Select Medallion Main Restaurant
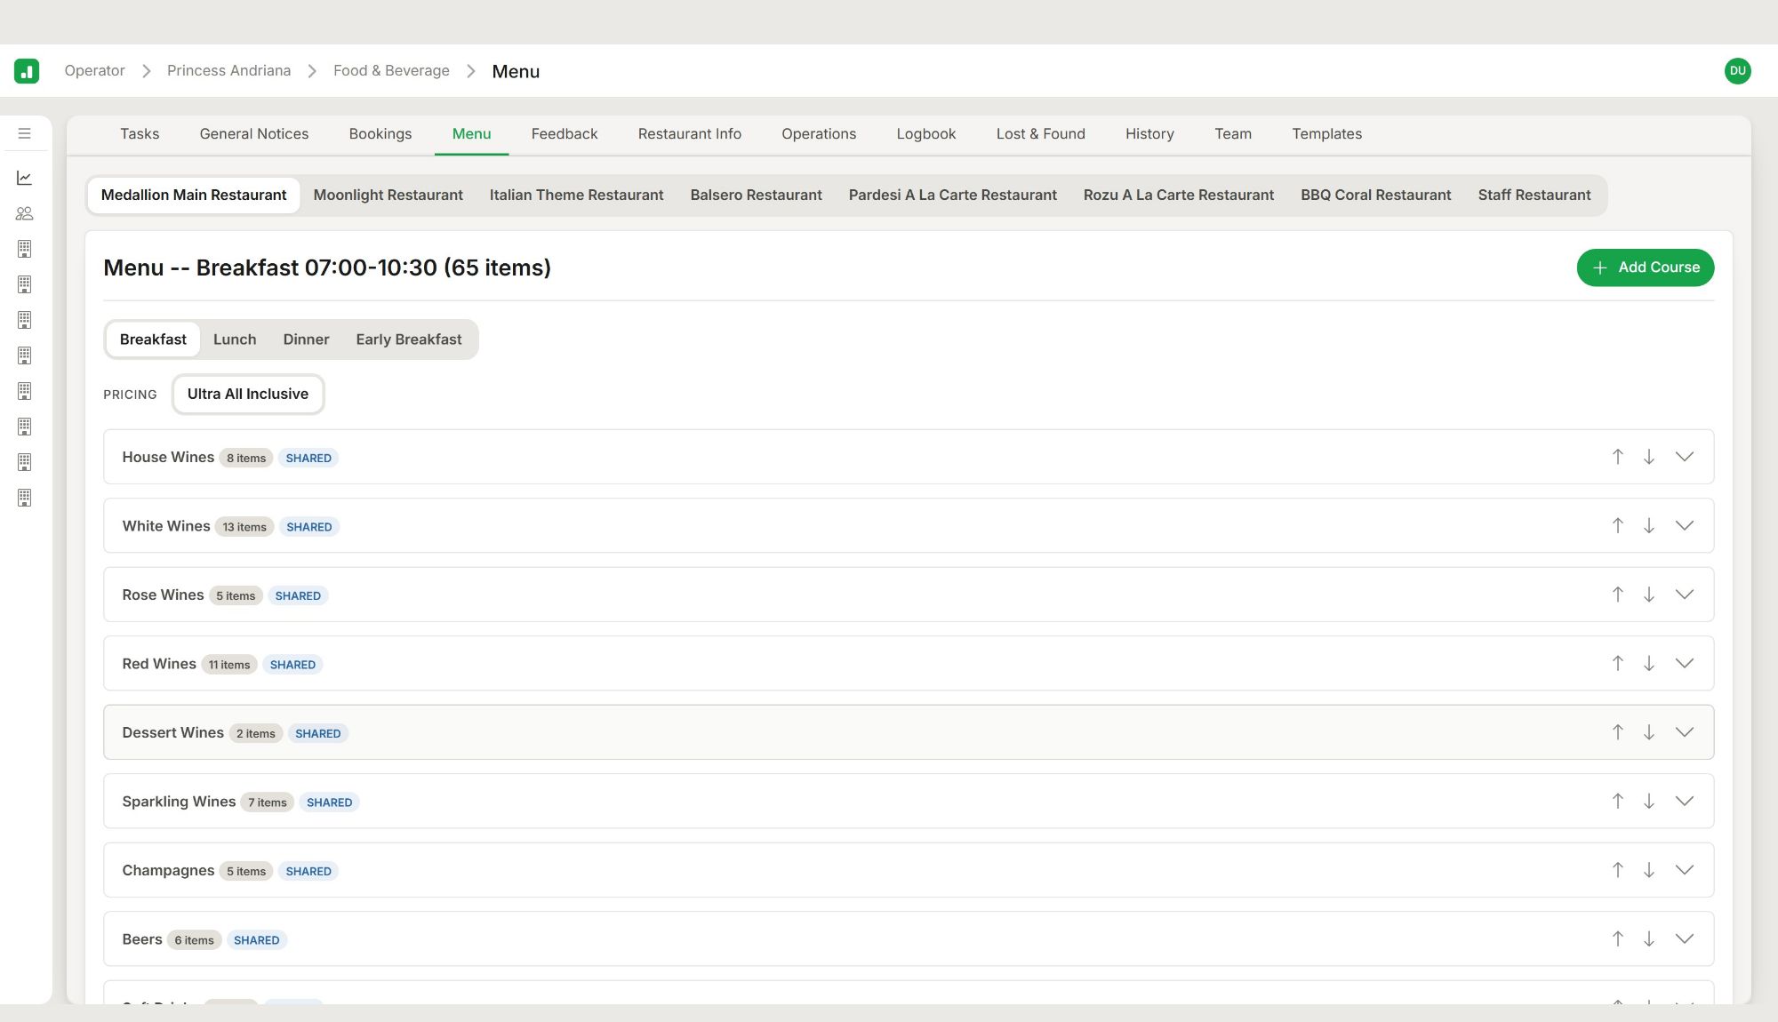 [194, 196]
